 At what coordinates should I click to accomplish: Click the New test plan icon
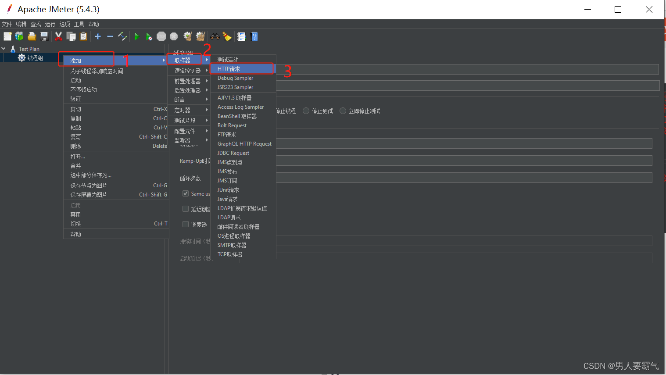[7, 36]
